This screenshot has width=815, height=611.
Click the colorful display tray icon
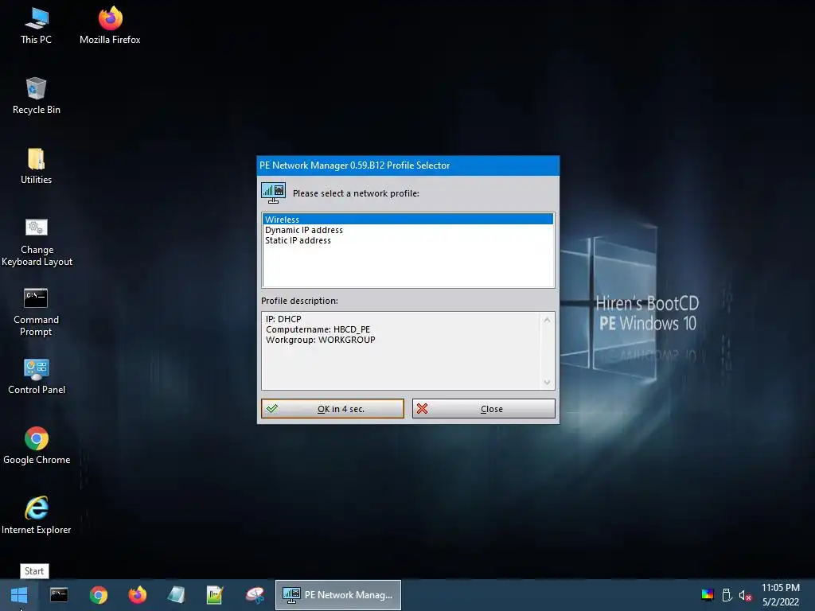point(708,595)
